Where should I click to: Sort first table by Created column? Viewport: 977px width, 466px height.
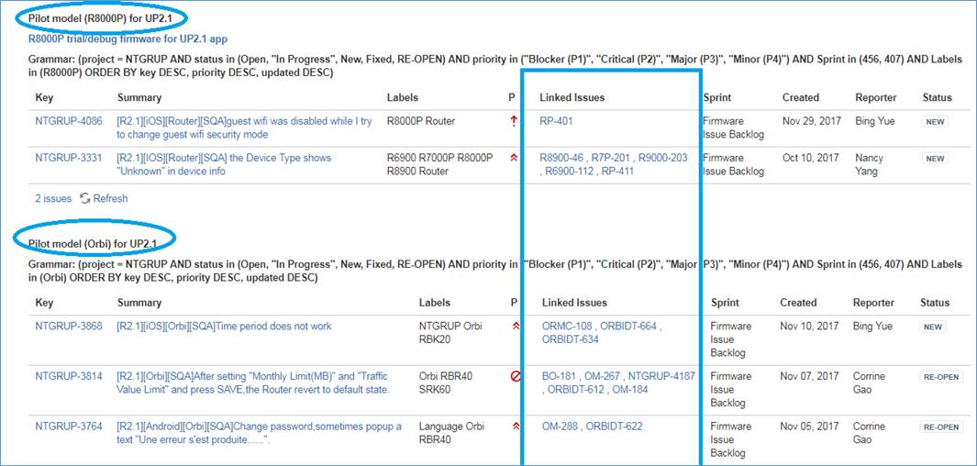(x=801, y=97)
